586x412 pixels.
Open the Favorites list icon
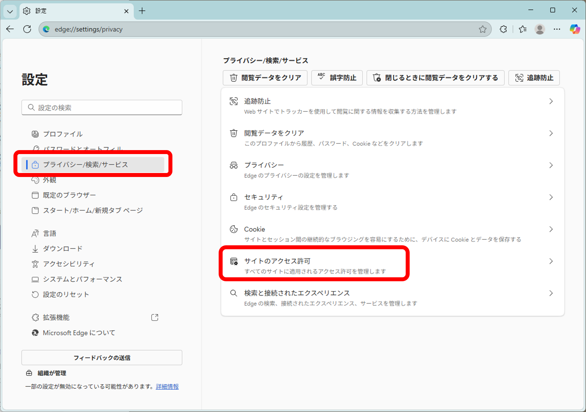[523, 29]
